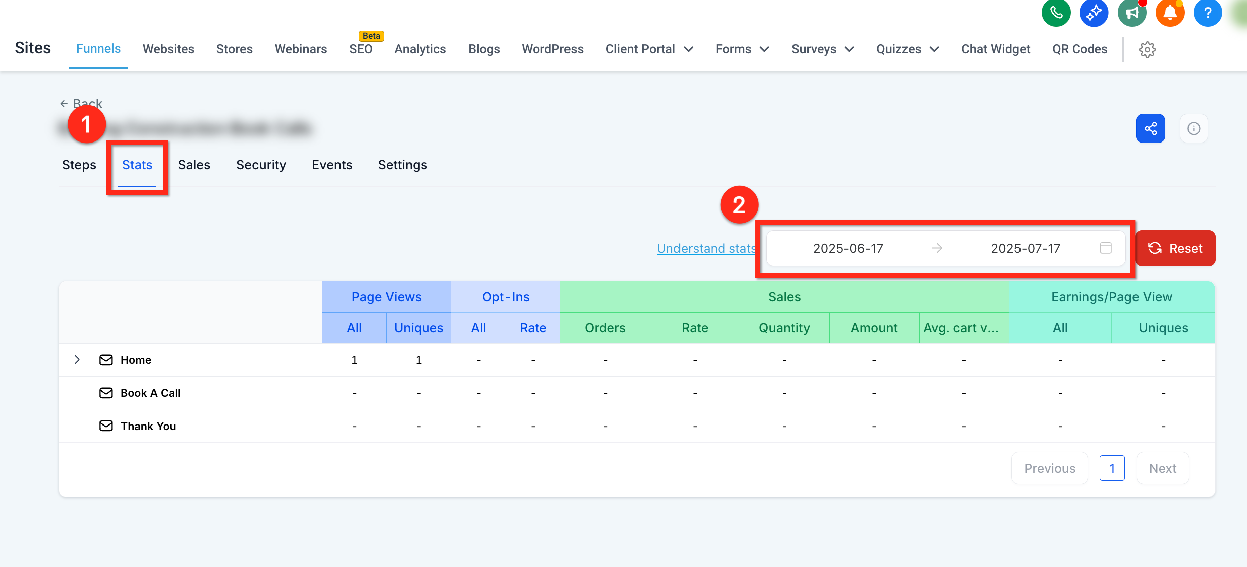Click the Previous pagination button

pos(1050,468)
